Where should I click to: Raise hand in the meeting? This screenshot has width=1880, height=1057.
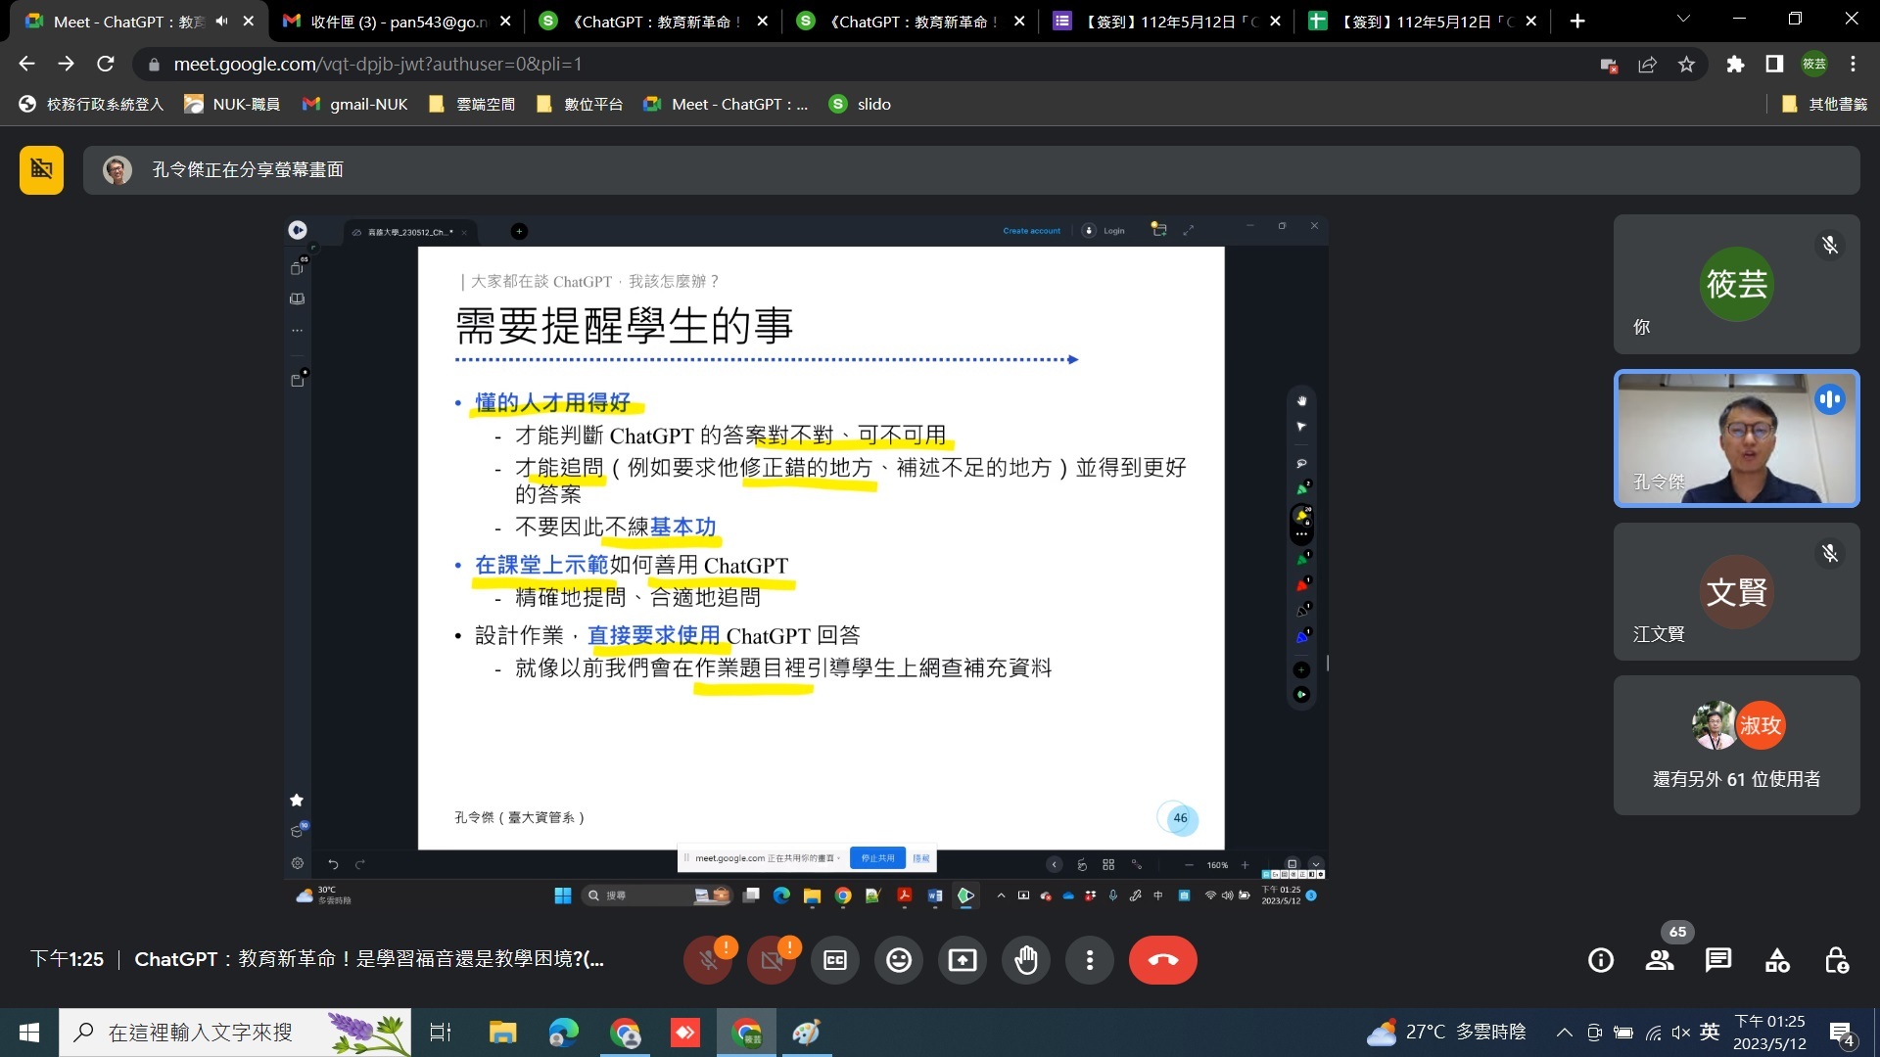tap(1026, 960)
